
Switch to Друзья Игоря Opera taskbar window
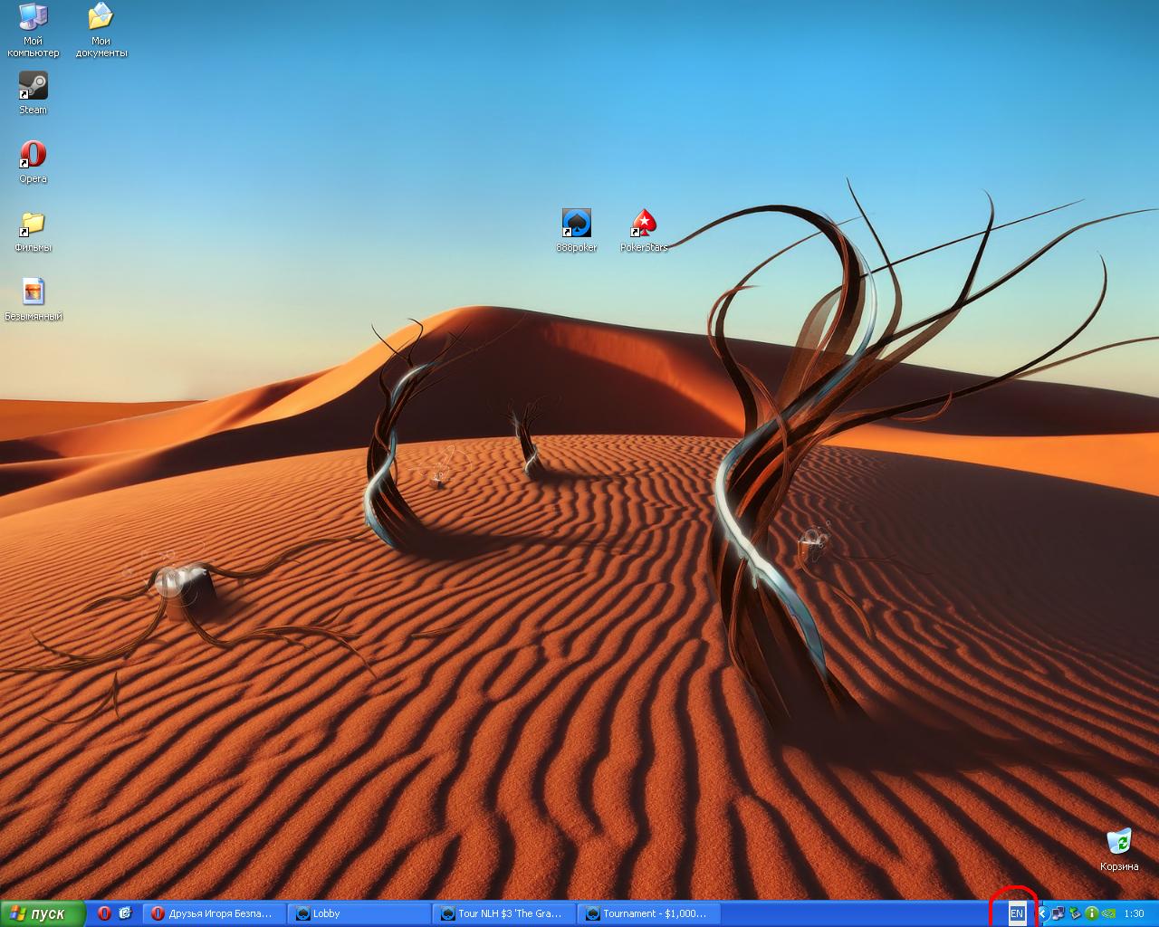click(215, 913)
